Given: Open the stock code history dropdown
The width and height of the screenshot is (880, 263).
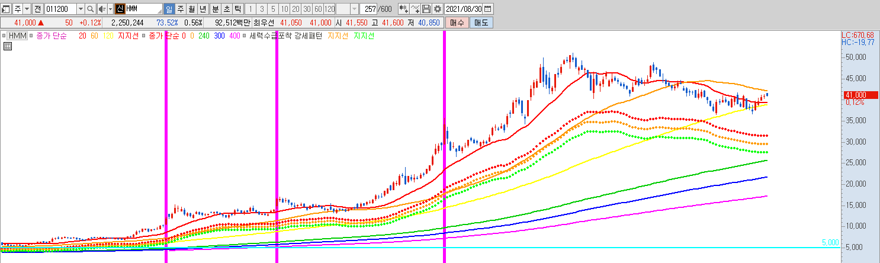Looking at the screenshot, I should (81, 9).
